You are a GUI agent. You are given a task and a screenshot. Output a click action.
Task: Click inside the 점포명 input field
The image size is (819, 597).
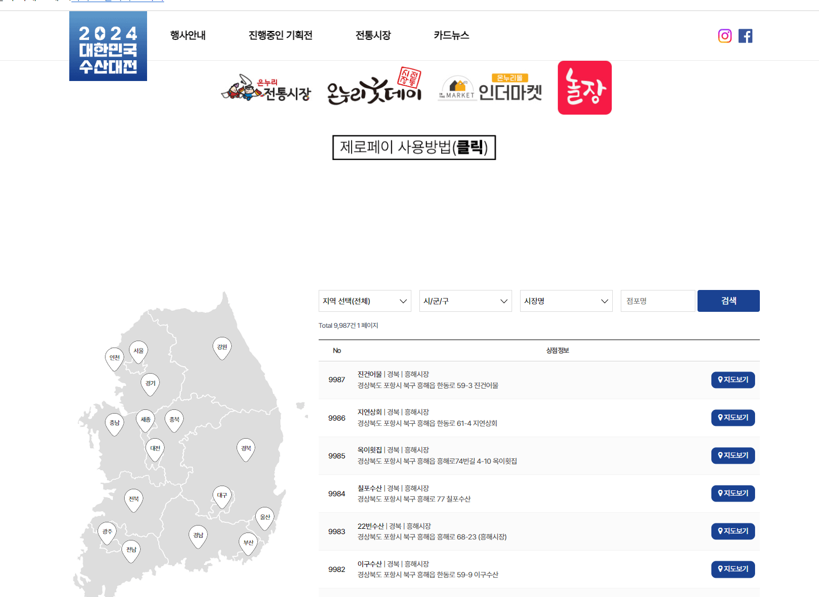(658, 301)
